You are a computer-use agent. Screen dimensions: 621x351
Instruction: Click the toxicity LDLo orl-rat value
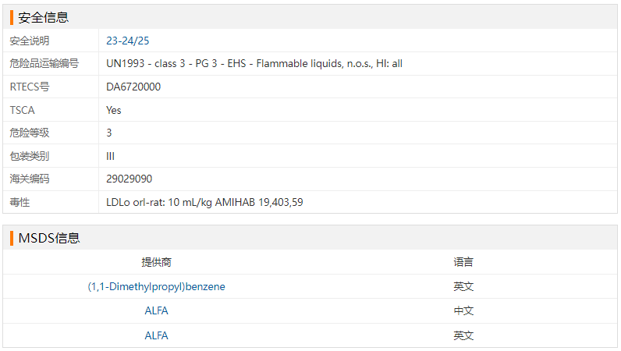click(204, 202)
